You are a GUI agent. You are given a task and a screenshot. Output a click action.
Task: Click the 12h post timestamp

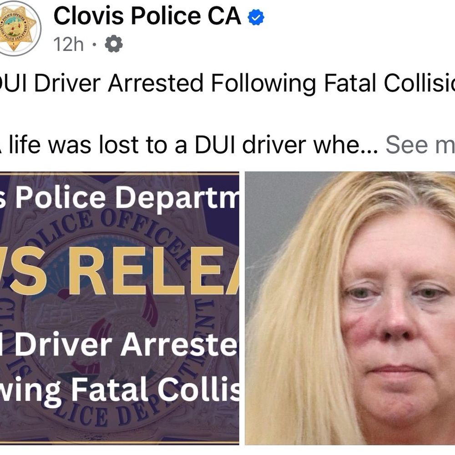[x=68, y=45]
